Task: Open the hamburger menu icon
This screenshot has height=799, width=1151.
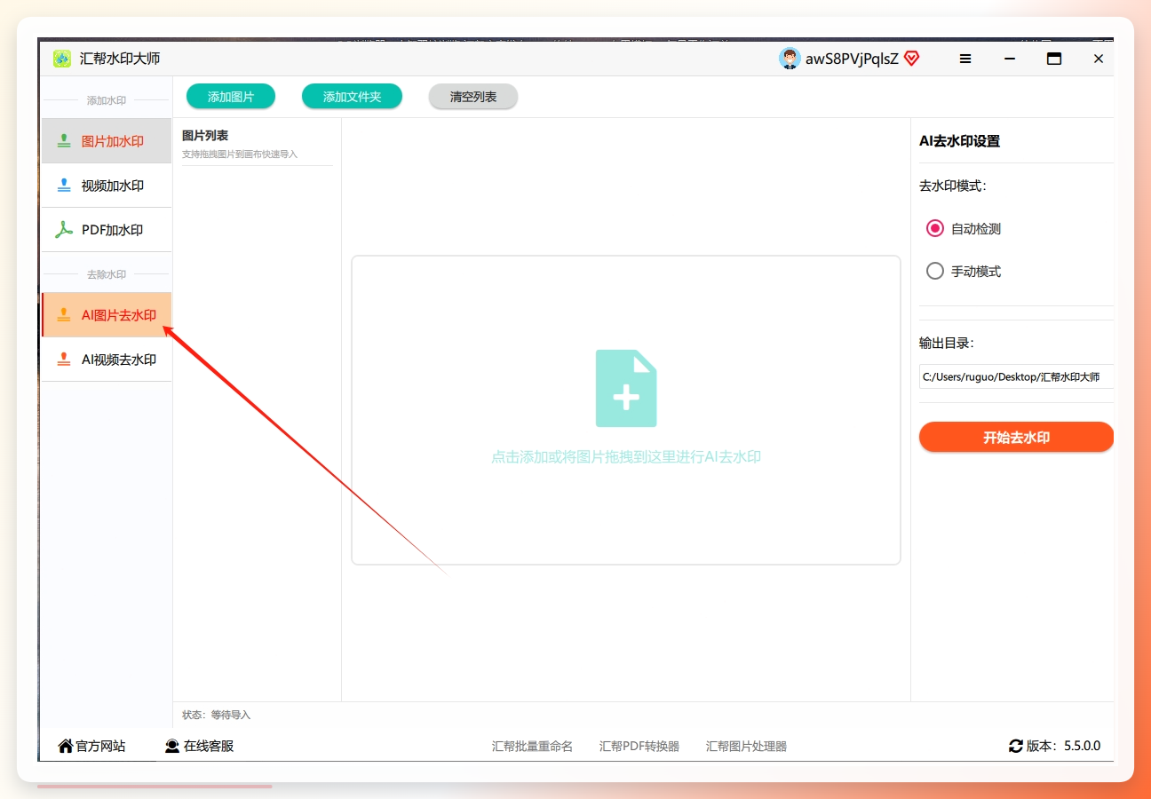Action: [x=965, y=59]
